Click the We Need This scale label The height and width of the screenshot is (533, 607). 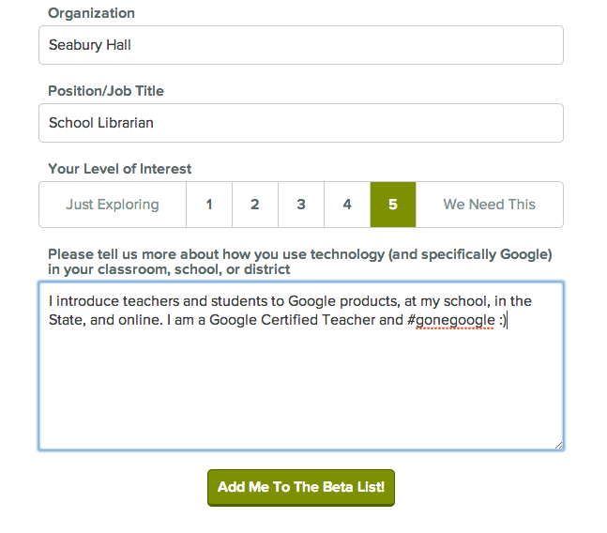[x=490, y=205]
